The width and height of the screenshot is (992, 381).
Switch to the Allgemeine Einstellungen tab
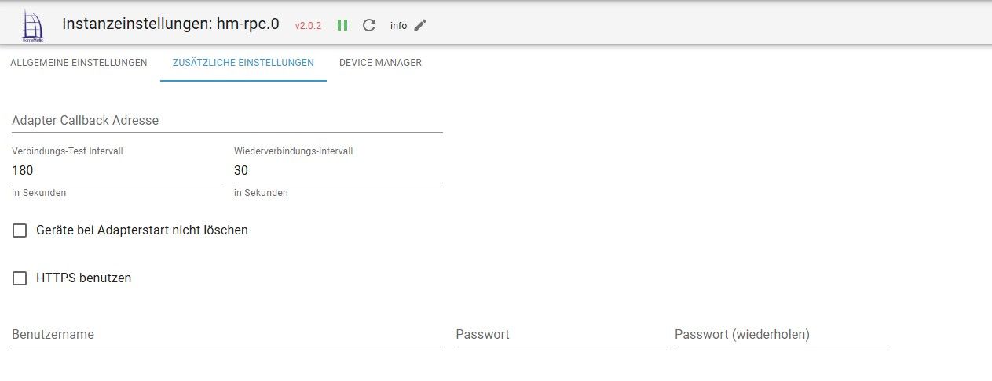coord(79,63)
